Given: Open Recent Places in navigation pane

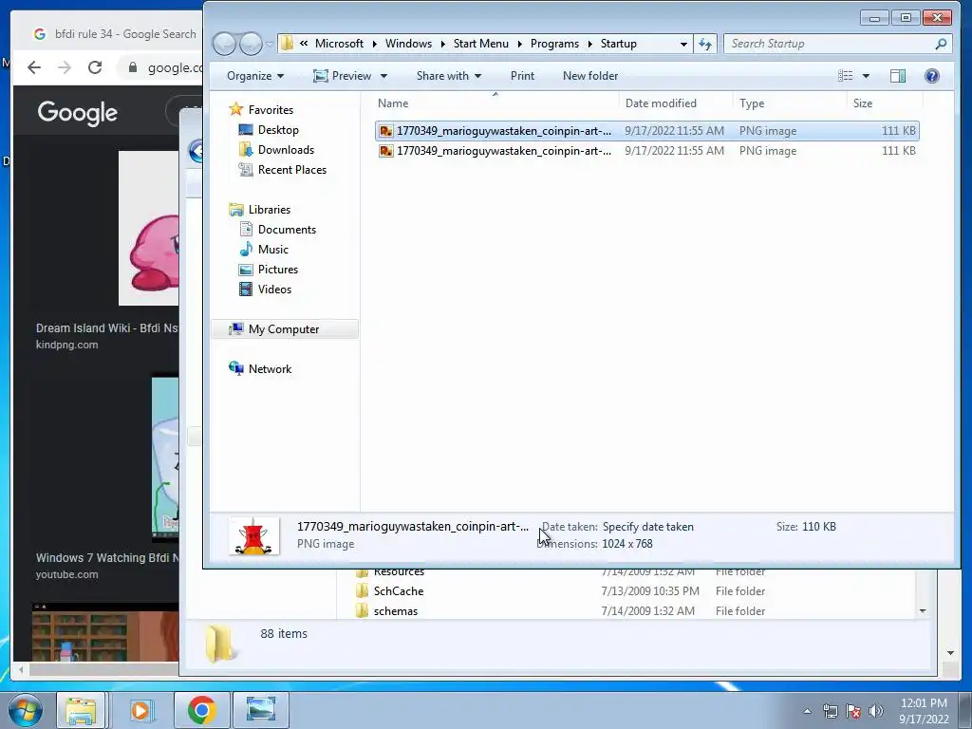Looking at the screenshot, I should pyautogui.click(x=292, y=169).
